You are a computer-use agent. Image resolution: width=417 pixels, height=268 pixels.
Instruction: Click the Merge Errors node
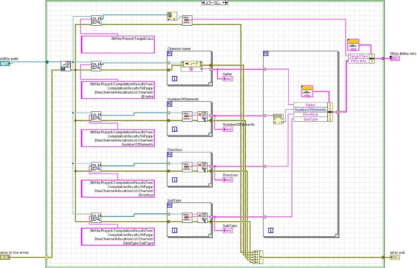point(258,257)
